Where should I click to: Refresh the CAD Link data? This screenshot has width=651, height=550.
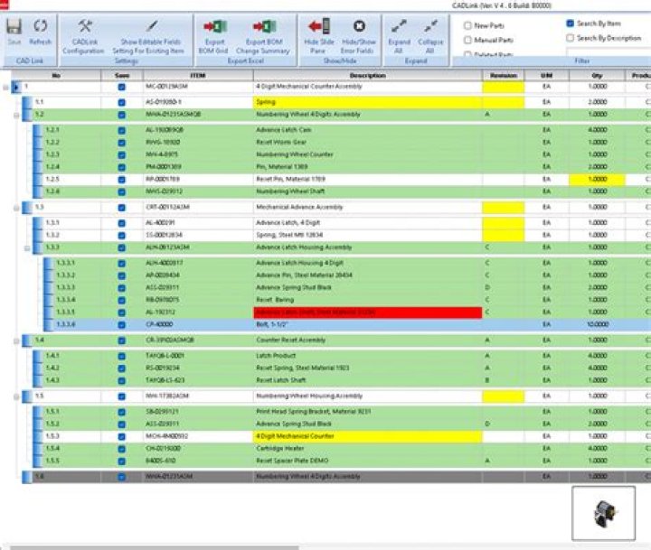(x=41, y=32)
